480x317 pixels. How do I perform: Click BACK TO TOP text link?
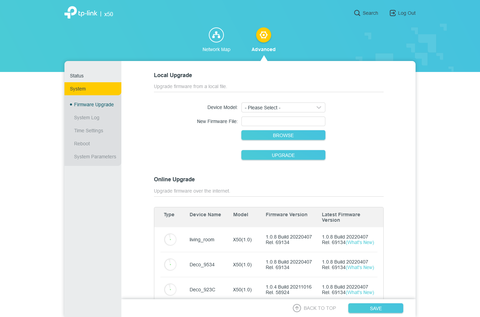[x=320, y=308]
